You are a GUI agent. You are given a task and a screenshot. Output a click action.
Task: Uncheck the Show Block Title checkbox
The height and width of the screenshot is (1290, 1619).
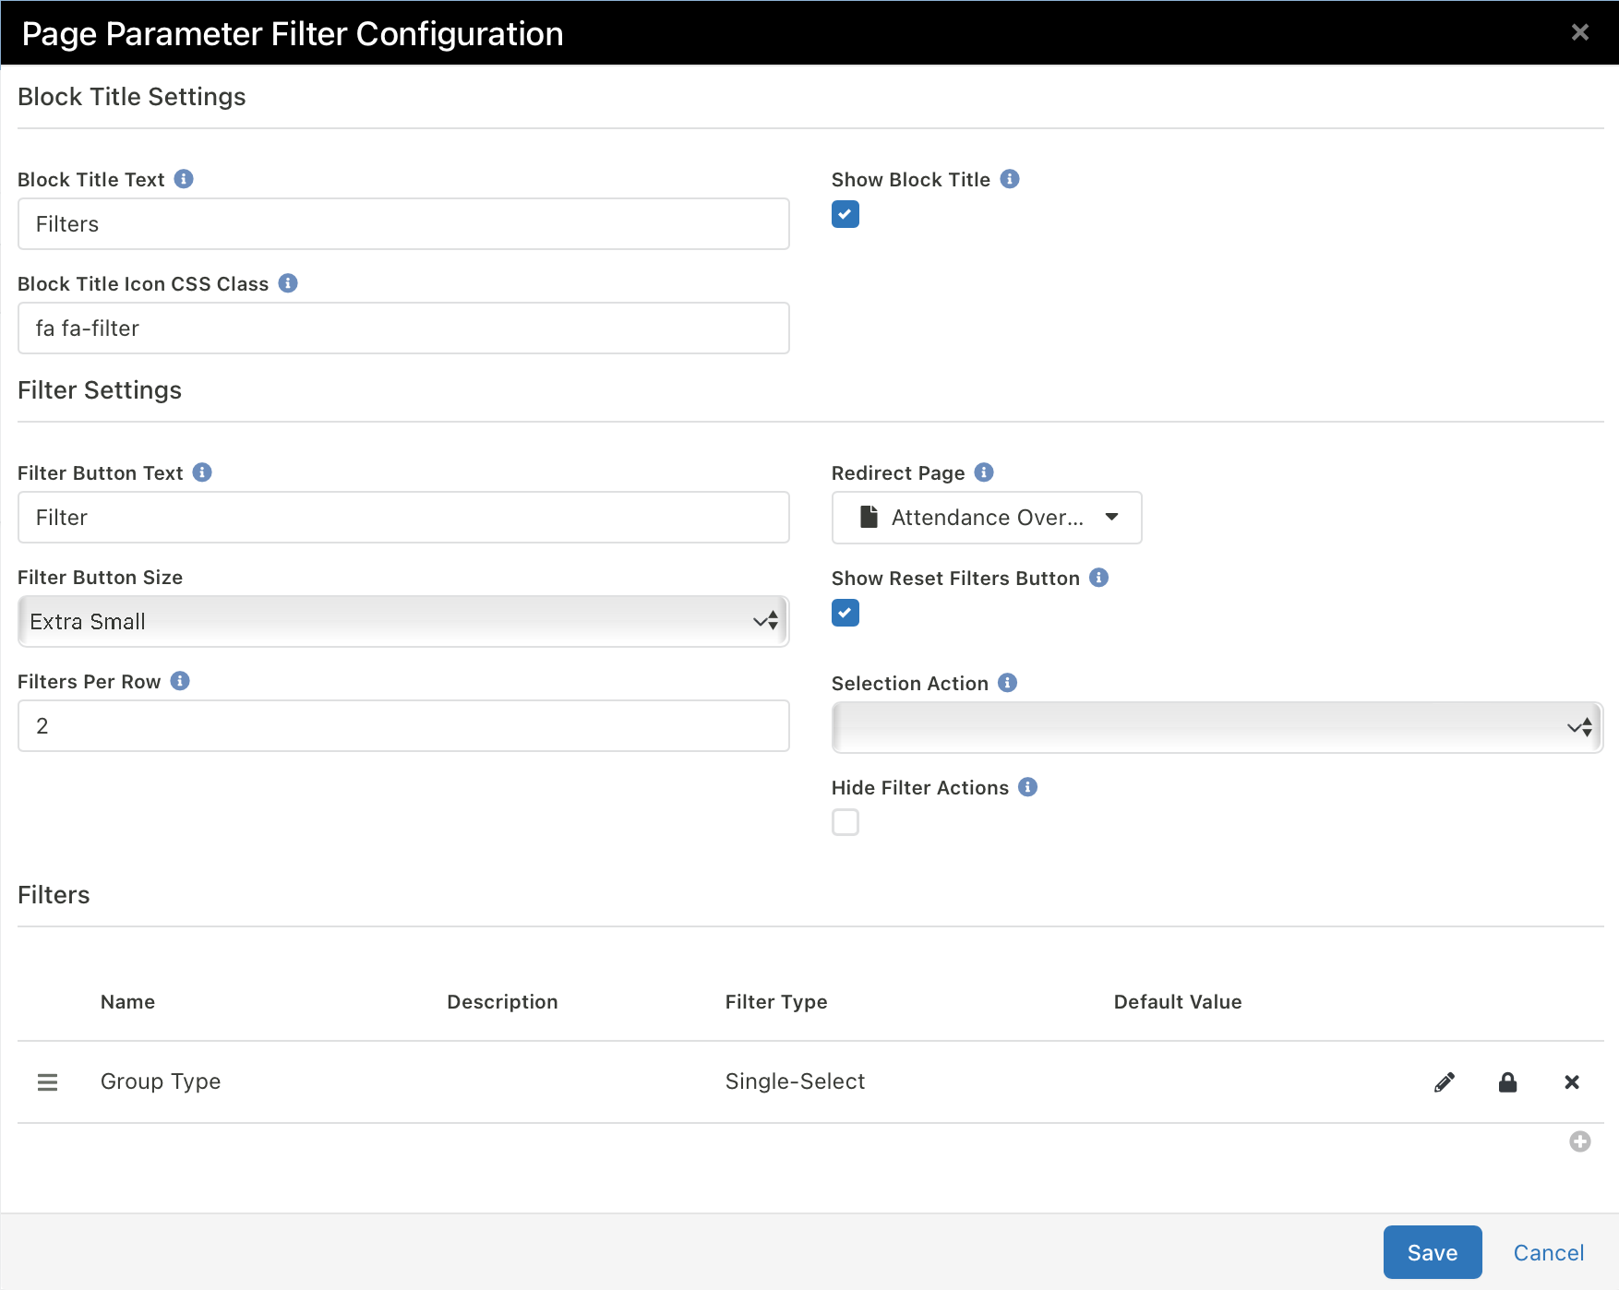coord(845,214)
